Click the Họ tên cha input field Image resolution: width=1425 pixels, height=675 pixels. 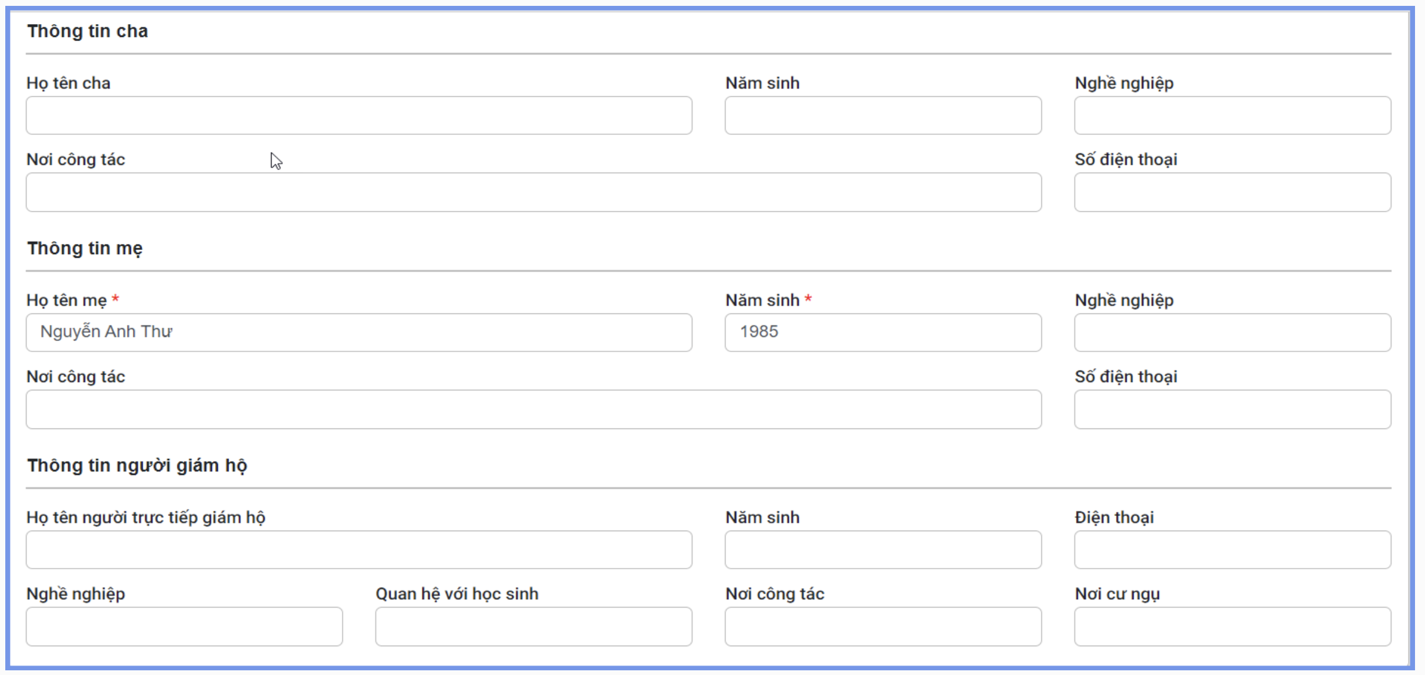tap(359, 116)
